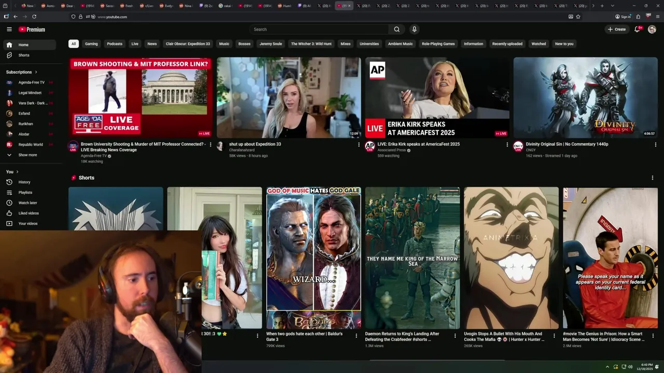Show hidden system tray icons

pos(607,367)
